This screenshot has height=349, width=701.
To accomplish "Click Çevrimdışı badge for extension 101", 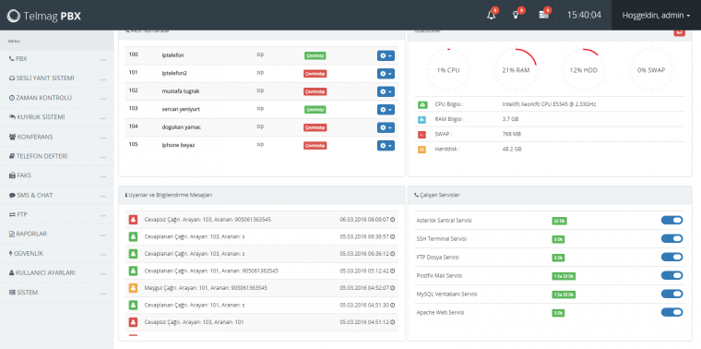I will [315, 74].
